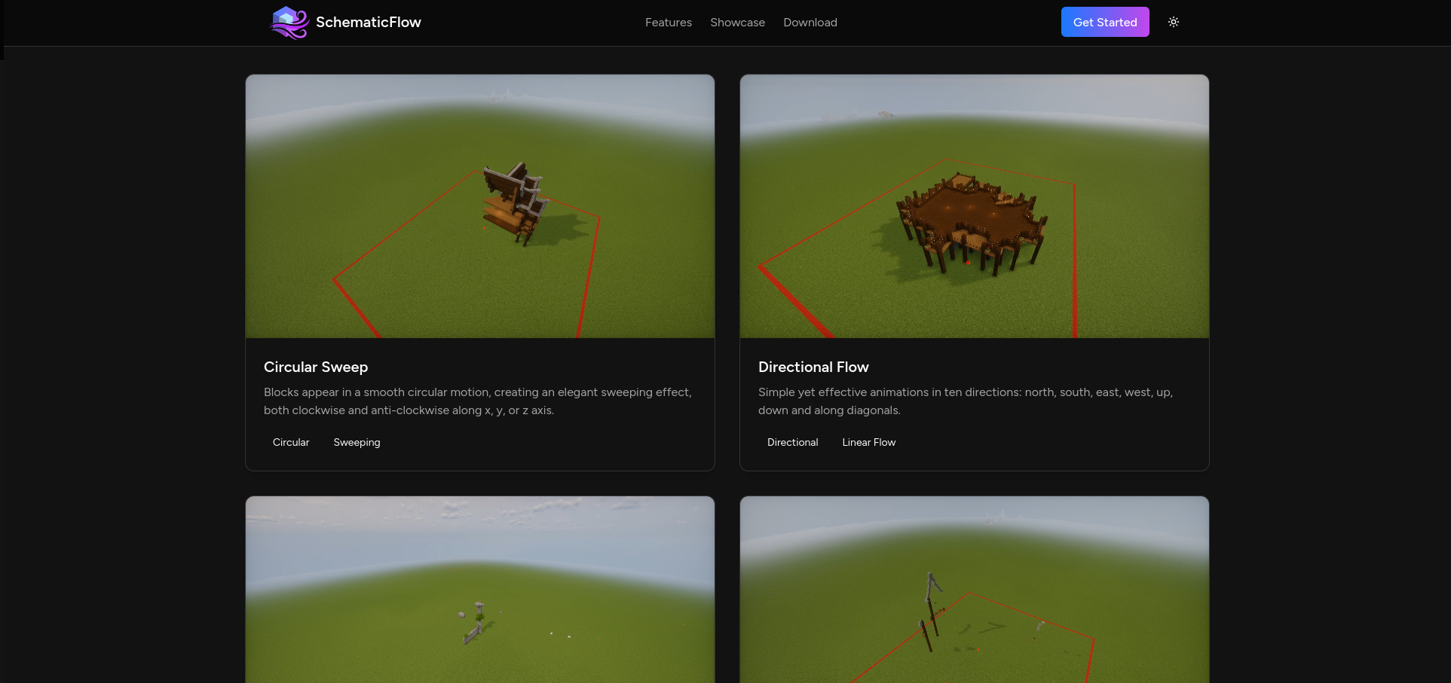Screen dimensions: 1451x683
Task: Click the SchematicFlow logo icon
Action: (289, 23)
